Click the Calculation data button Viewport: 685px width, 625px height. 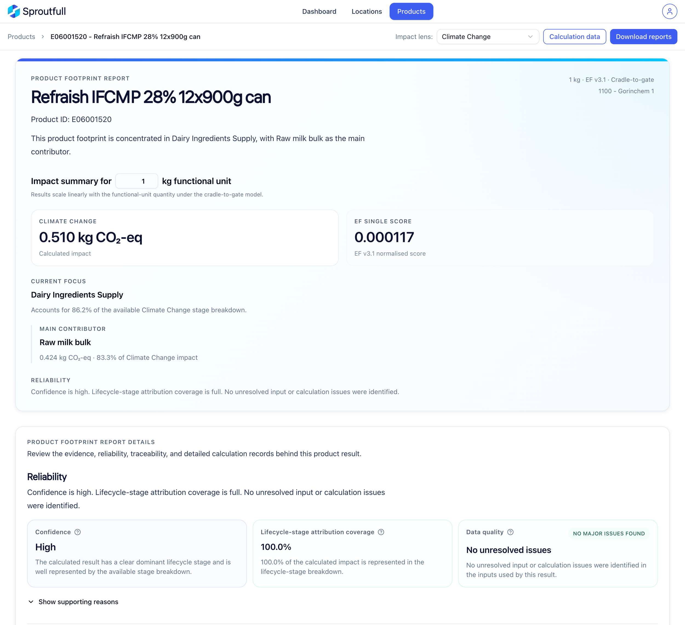pyautogui.click(x=574, y=37)
